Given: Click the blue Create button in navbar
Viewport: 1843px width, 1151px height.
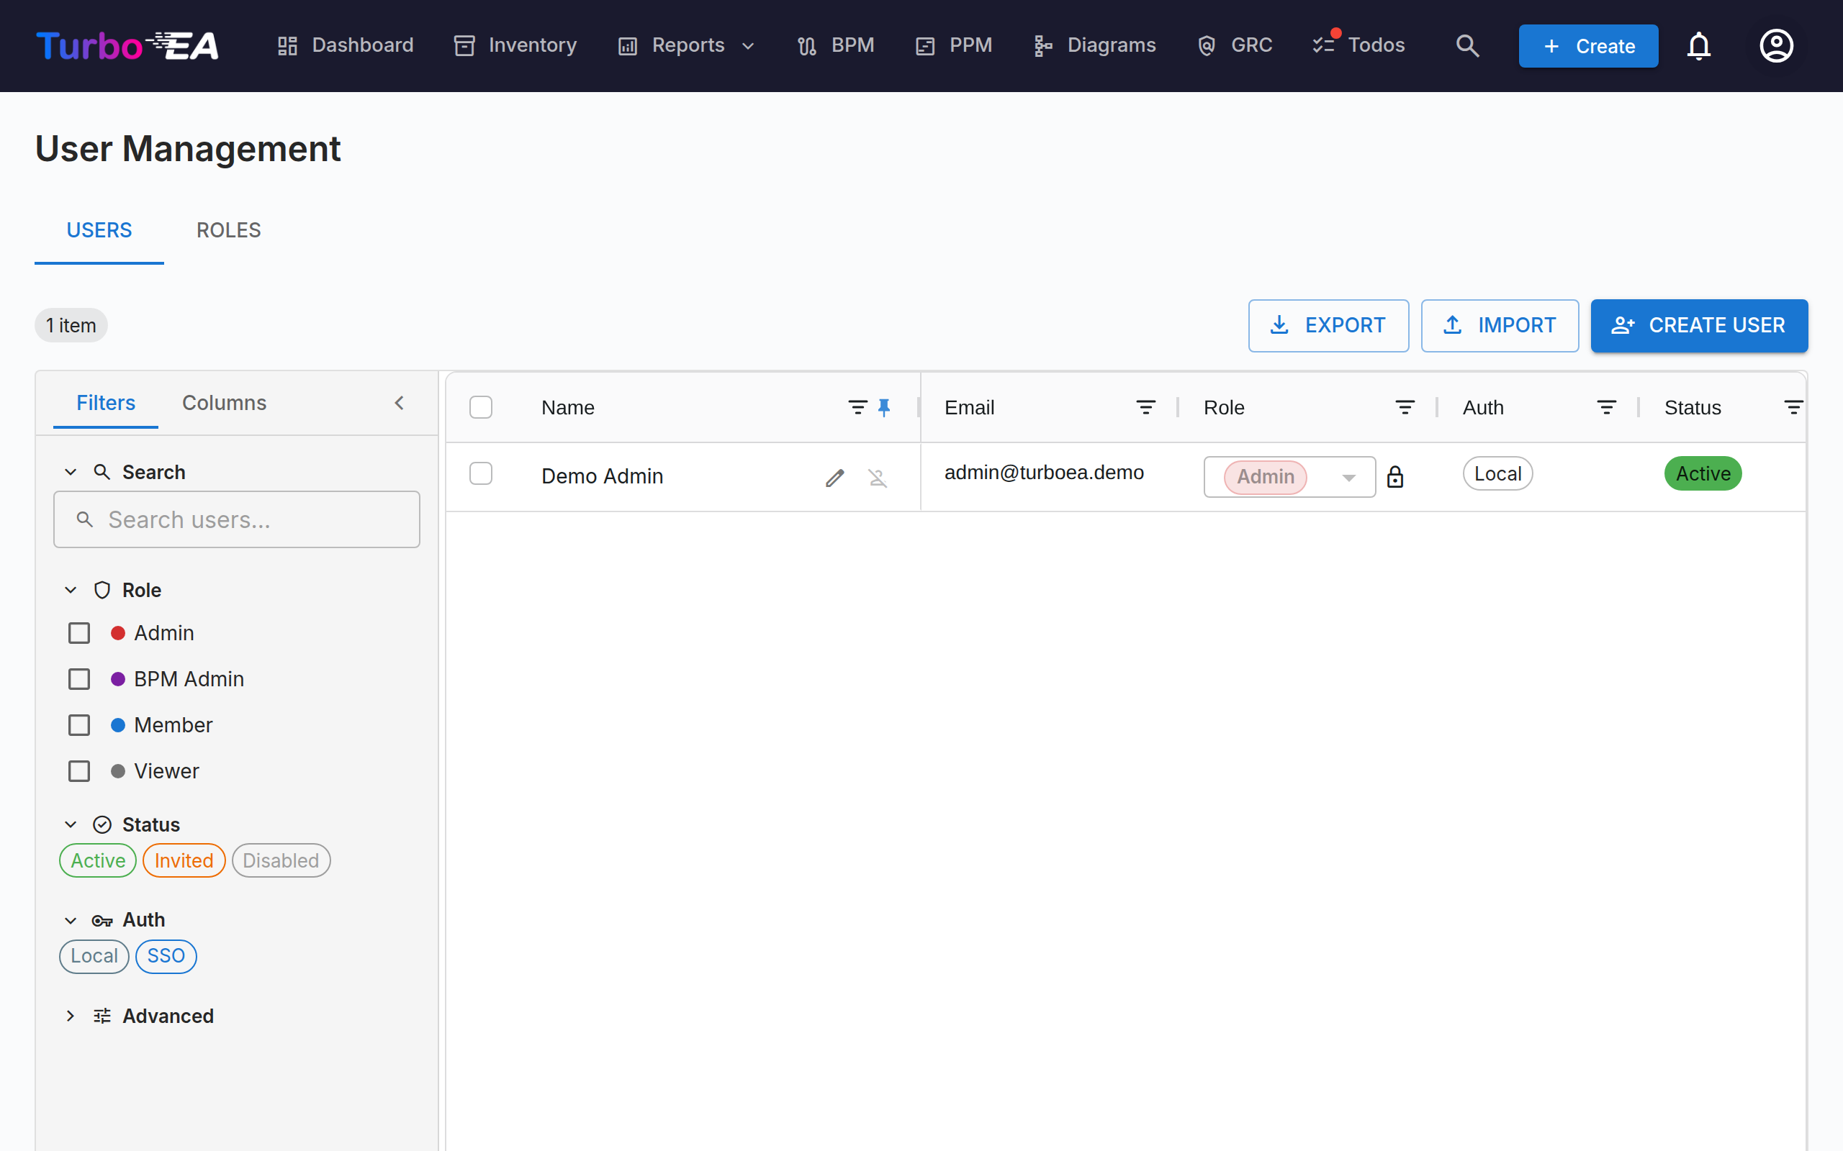Looking at the screenshot, I should tap(1588, 45).
